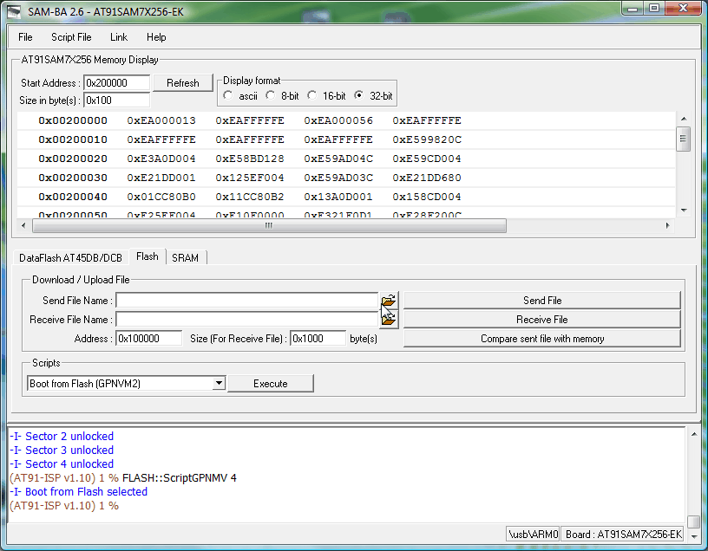This screenshot has width=708, height=551.
Task: Click memory value 0xEA000056
Action: pos(338,120)
